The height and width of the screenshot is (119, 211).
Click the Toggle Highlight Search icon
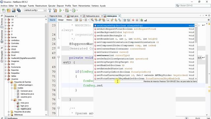coord(104,20)
